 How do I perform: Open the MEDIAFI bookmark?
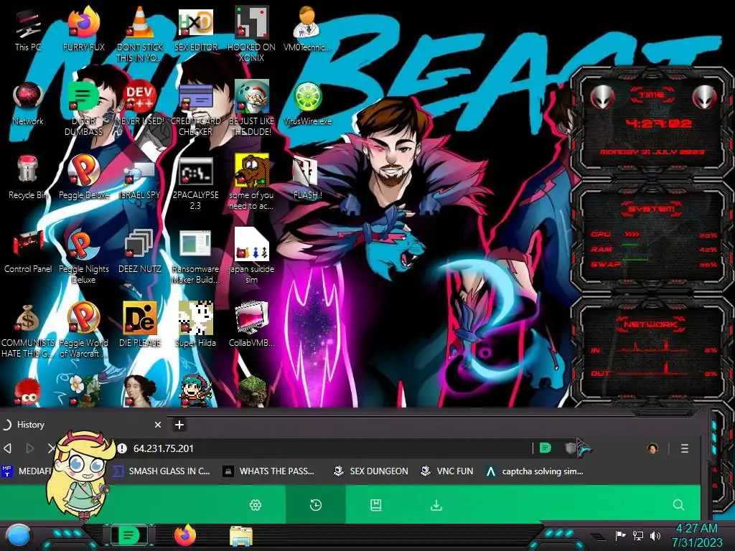pos(27,471)
